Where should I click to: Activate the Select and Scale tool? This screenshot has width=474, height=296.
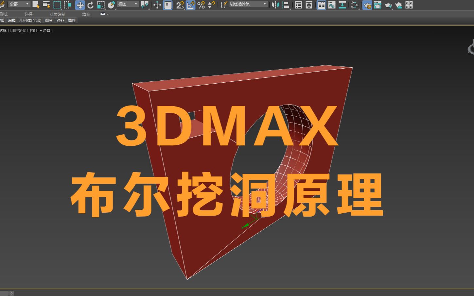click(x=101, y=5)
